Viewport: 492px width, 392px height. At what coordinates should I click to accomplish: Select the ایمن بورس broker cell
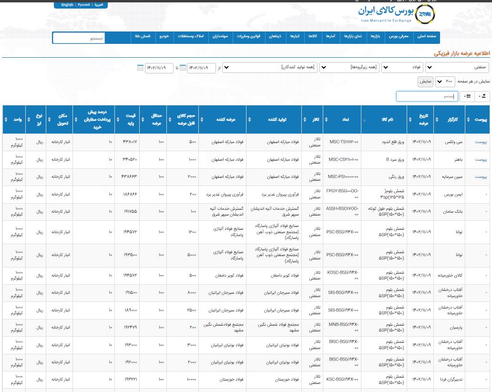tap(449, 195)
